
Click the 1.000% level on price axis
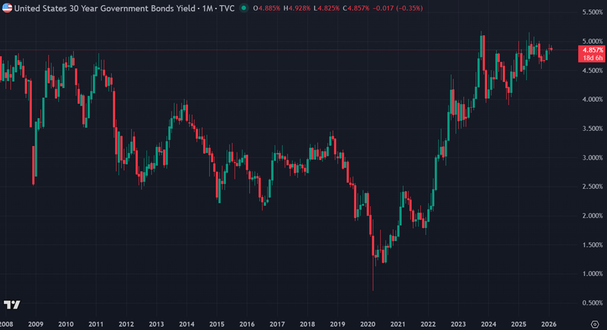(590, 274)
